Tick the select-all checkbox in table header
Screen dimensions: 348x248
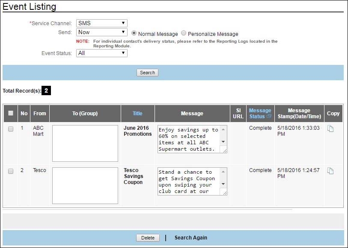[x=11, y=113]
